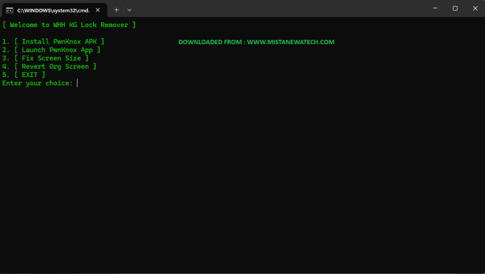Maximize the terminal window
485x274 pixels.
coord(455,9)
